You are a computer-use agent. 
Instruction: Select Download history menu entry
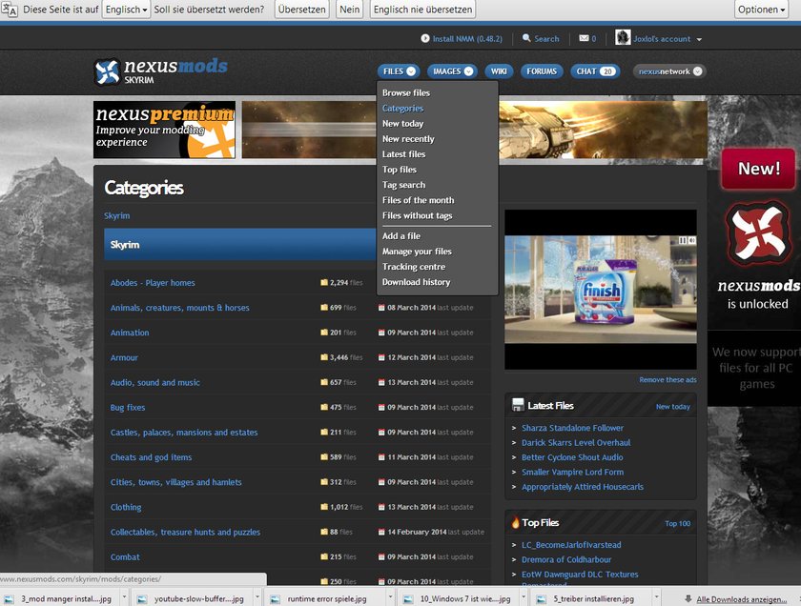click(x=417, y=282)
